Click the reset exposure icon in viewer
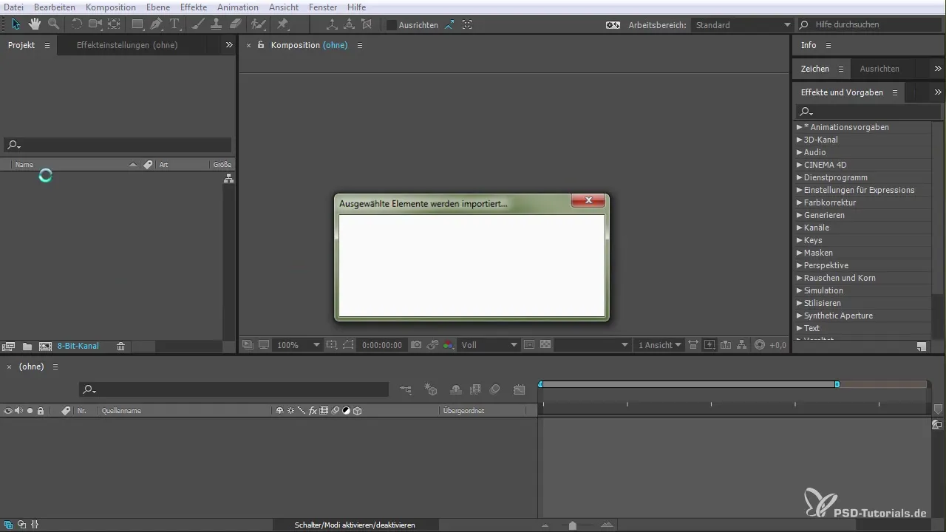 760,345
